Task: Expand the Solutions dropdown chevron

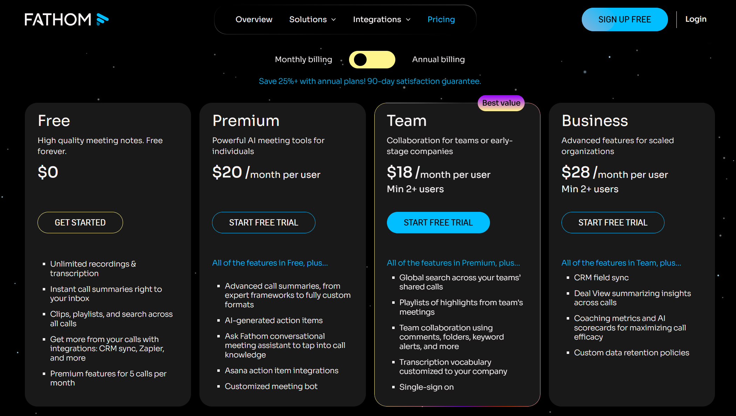Action: [334, 20]
